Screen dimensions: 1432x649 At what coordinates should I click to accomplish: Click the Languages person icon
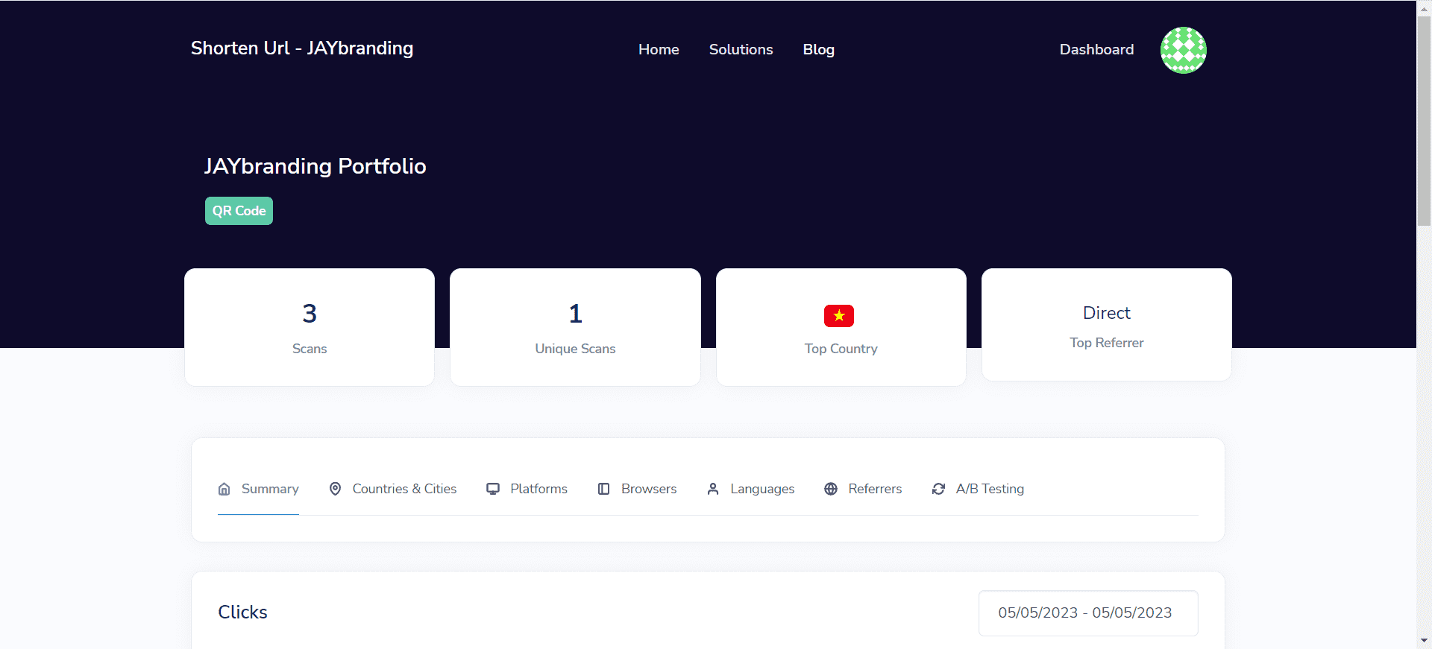[x=713, y=489]
